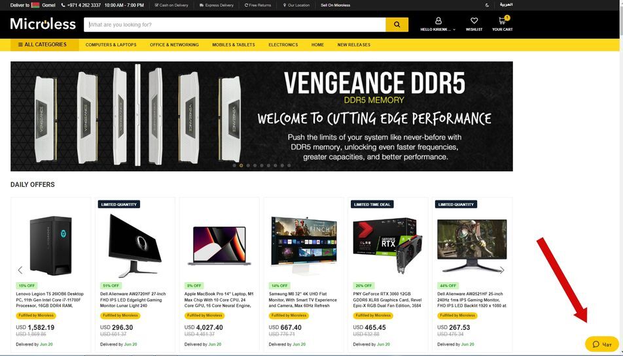The height and width of the screenshot is (356, 623).
Task: Focus the product search field
Action: [x=235, y=25]
